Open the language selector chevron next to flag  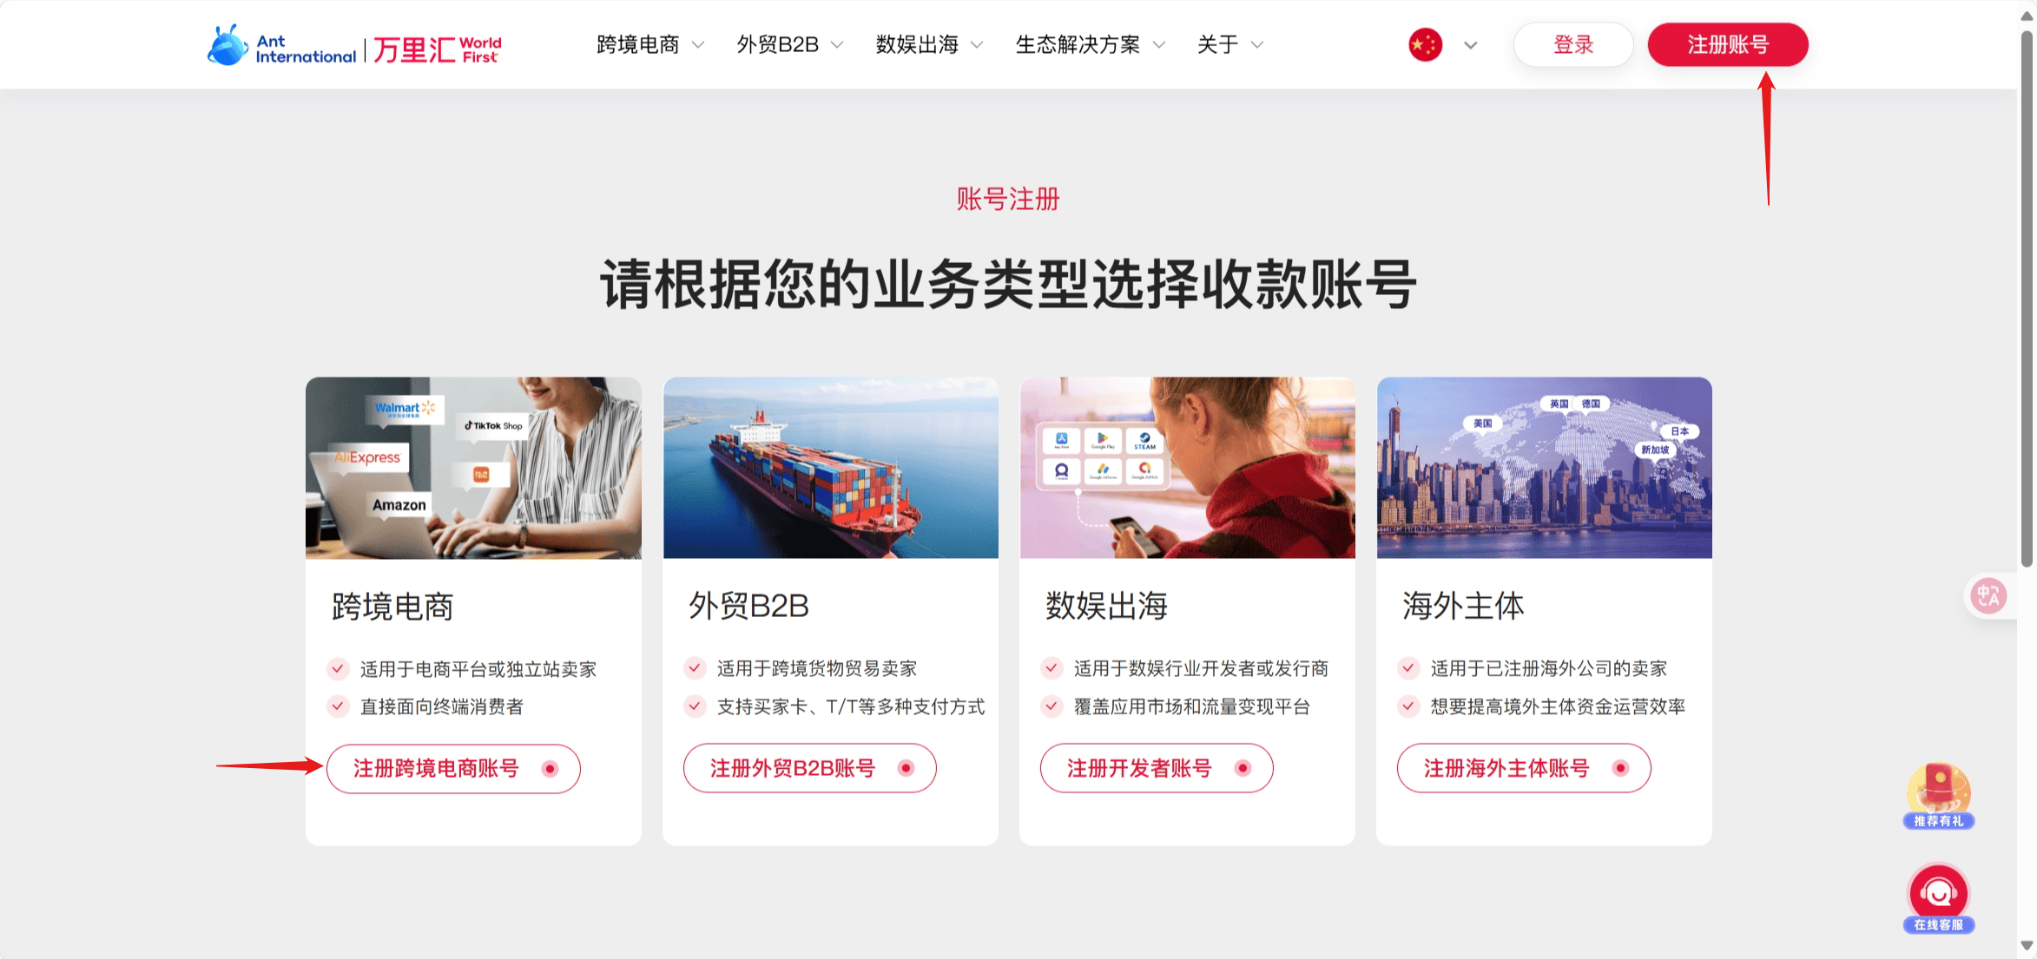tap(1470, 45)
